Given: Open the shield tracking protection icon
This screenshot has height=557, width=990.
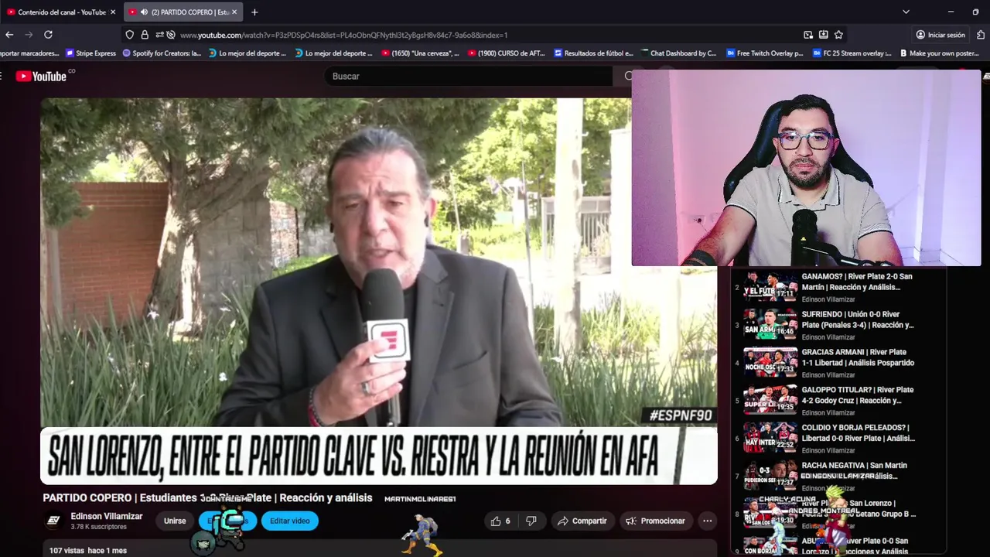Looking at the screenshot, I should [x=129, y=35].
